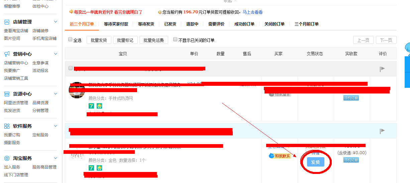Open 分销管理 in sidebar
410x183 pixels.
coord(40,111)
